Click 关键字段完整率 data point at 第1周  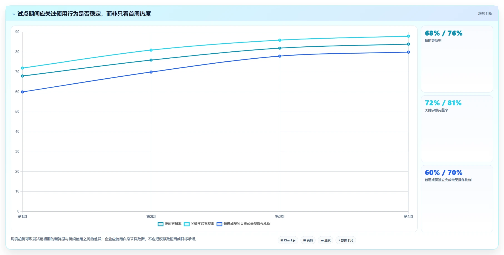pos(23,68)
